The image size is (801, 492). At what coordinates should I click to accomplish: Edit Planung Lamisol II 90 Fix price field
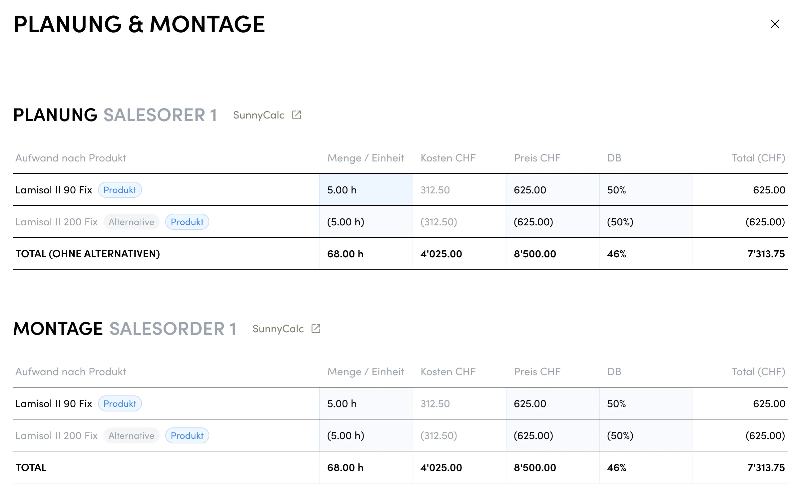pos(552,190)
